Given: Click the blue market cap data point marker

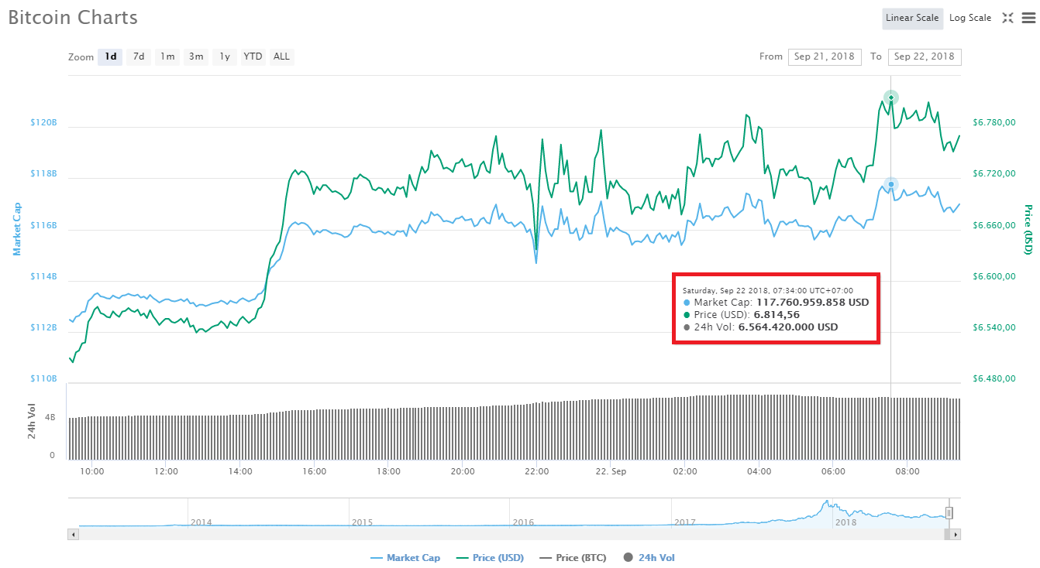Looking at the screenshot, I should 891,184.
